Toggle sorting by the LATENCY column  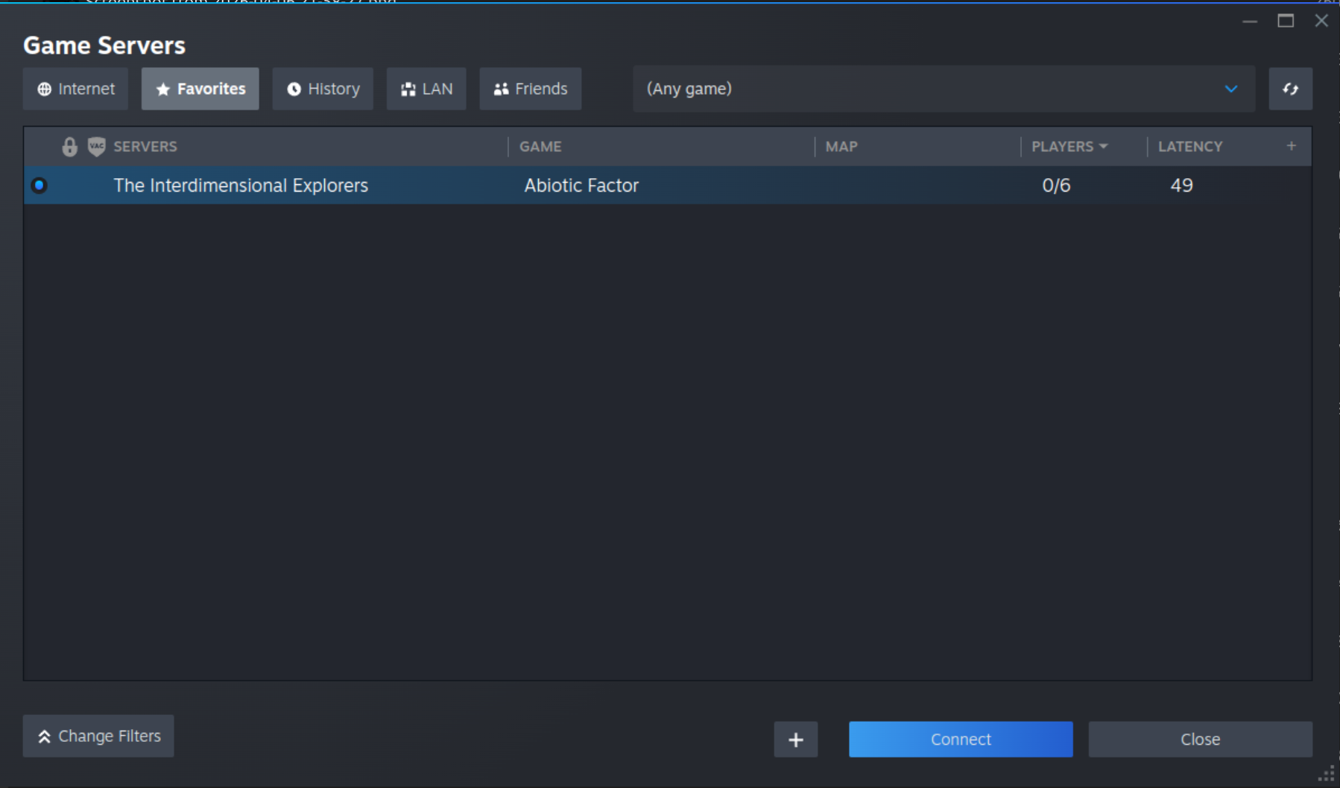coord(1189,146)
